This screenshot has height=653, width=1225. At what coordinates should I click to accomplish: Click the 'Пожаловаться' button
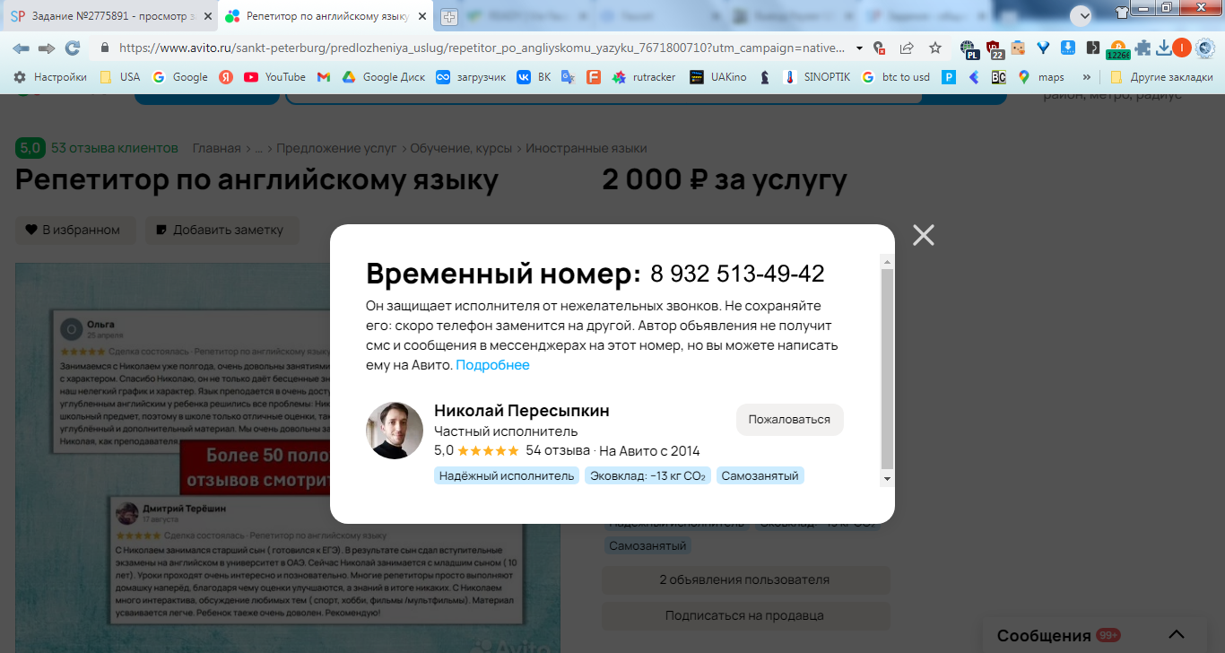pyautogui.click(x=789, y=419)
